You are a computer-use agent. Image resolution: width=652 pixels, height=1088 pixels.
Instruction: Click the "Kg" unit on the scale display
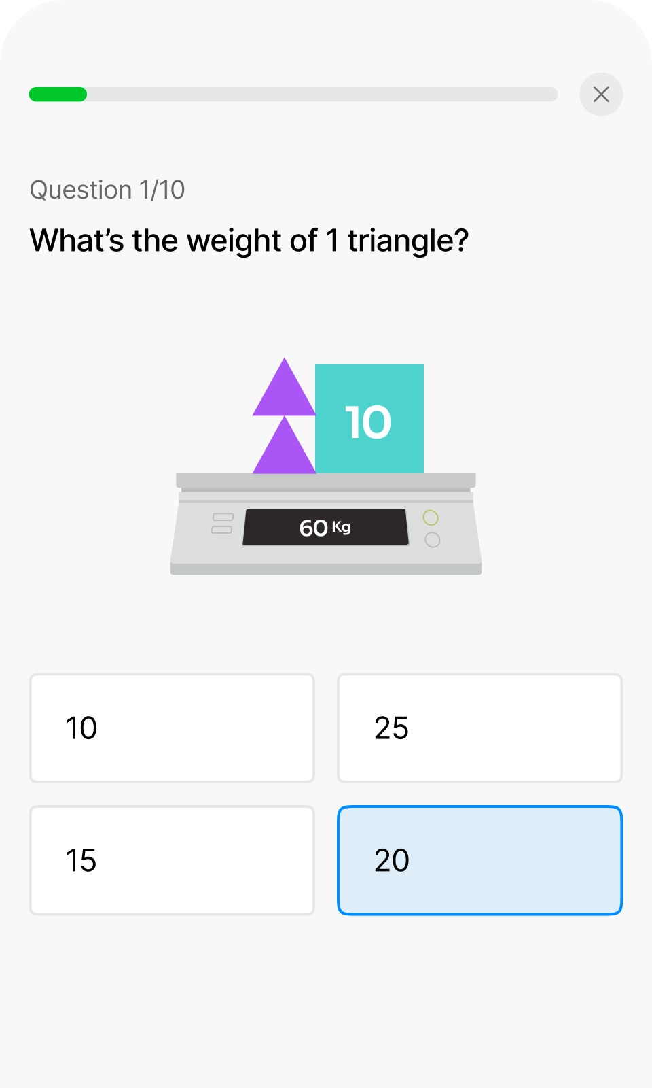click(x=341, y=526)
